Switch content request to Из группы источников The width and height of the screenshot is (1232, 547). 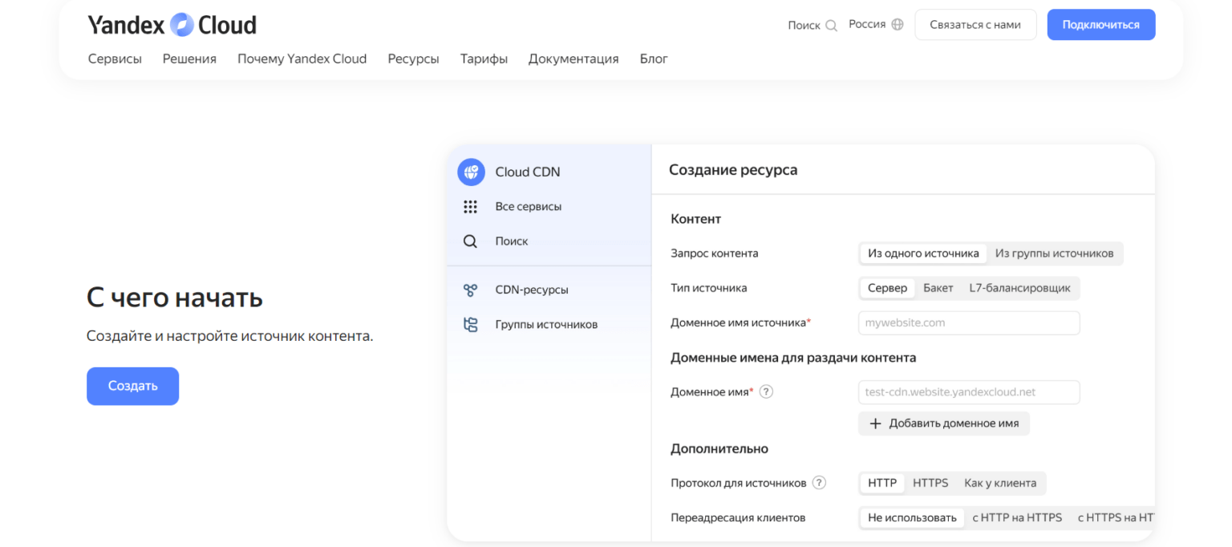pyautogui.click(x=1055, y=253)
